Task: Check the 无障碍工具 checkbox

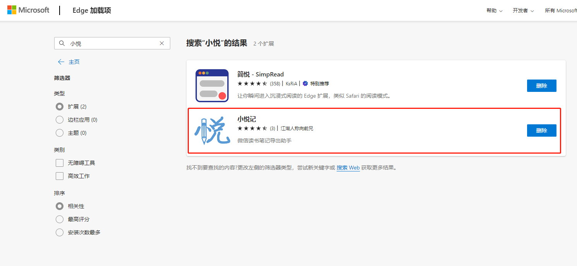Action: (x=60, y=163)
